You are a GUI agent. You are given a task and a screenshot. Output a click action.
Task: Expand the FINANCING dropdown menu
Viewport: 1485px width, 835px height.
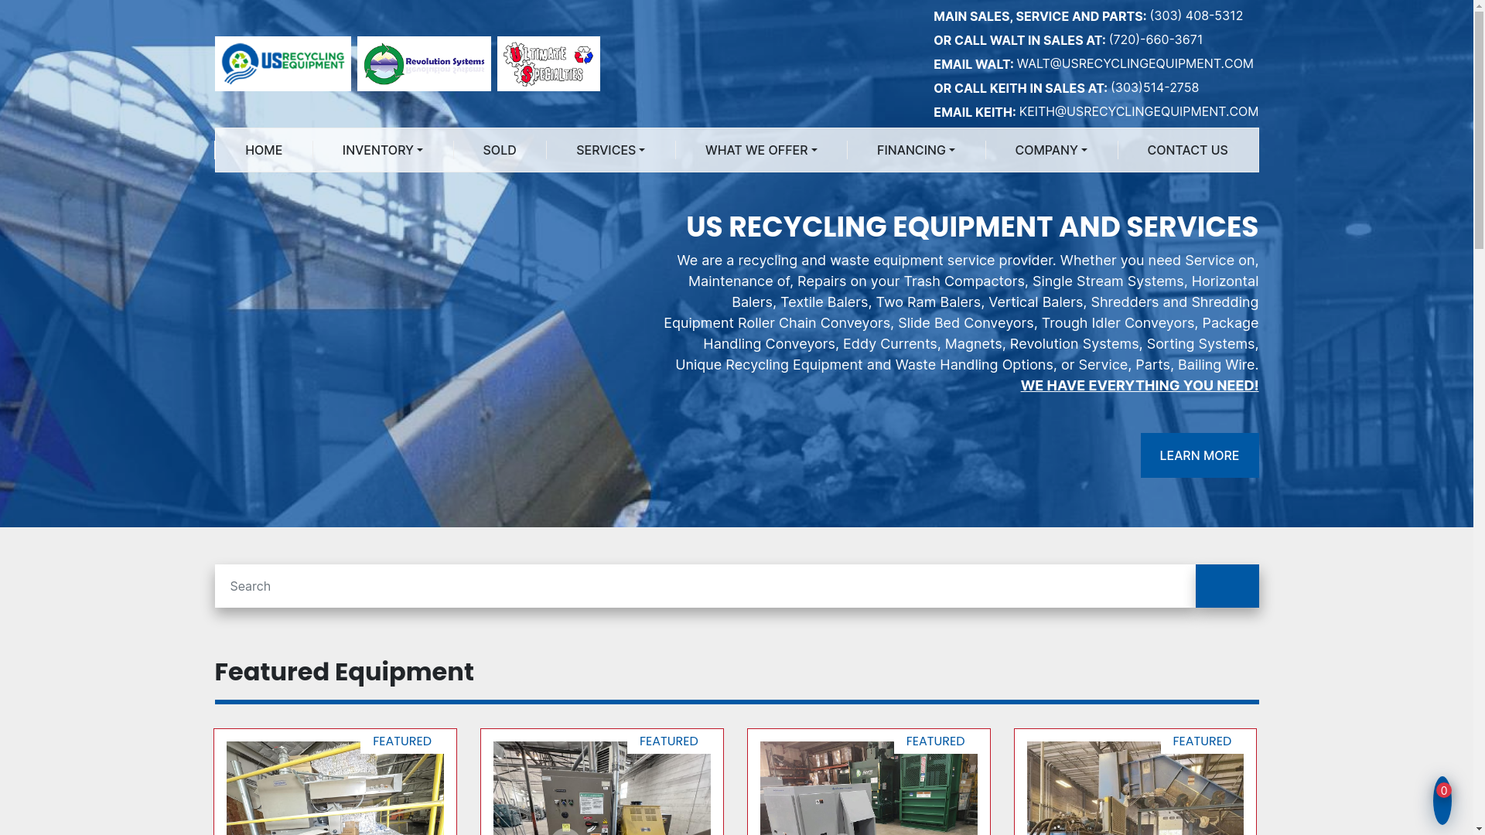click(x=916, y=150)
